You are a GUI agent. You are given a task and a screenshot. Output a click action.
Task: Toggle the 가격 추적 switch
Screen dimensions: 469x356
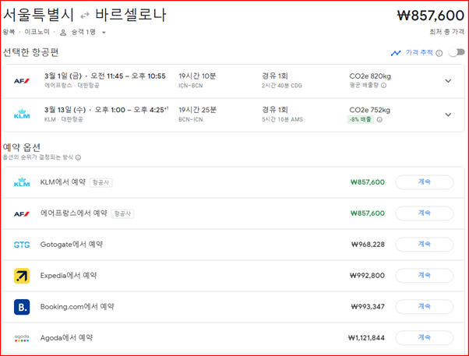pos(457,52)
